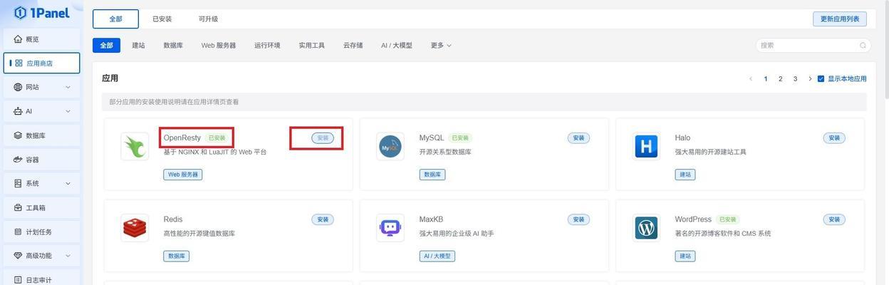Screen dimensions: 889x285
Task: Click the home icon beside 概览
Action: 18,39
